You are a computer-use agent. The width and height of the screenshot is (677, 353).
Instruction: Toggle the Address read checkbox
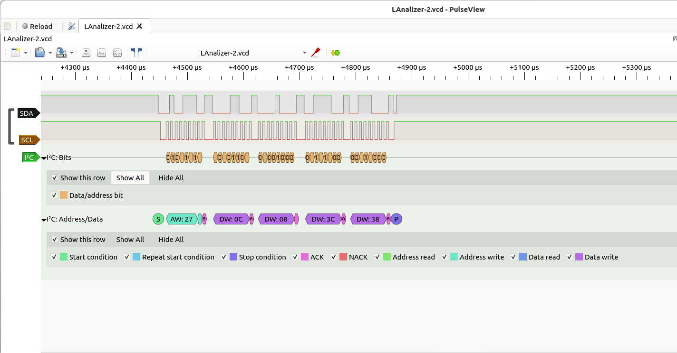[x=377, y=257]
